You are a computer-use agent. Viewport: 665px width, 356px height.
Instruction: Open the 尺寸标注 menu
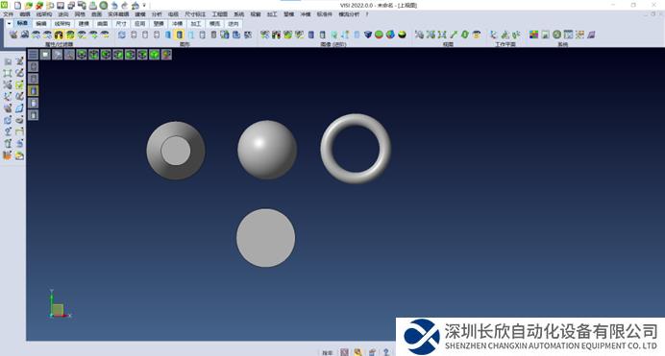click(195, 14)
